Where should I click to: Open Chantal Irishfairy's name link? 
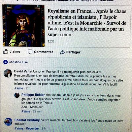[x=27, y=120]
